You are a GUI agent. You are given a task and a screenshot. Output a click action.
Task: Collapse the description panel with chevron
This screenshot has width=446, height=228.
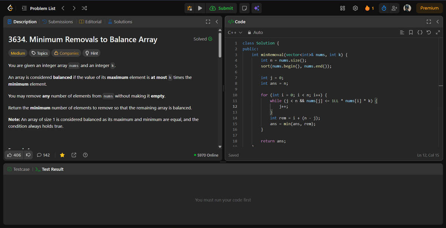point(216,22)
